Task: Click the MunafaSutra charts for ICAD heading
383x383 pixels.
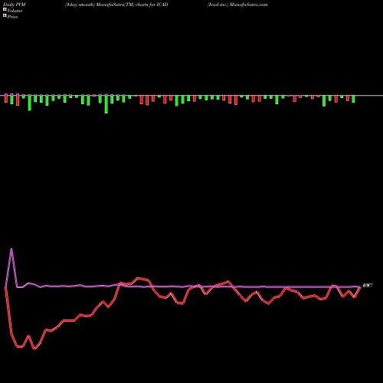Action: pos(116,5)
